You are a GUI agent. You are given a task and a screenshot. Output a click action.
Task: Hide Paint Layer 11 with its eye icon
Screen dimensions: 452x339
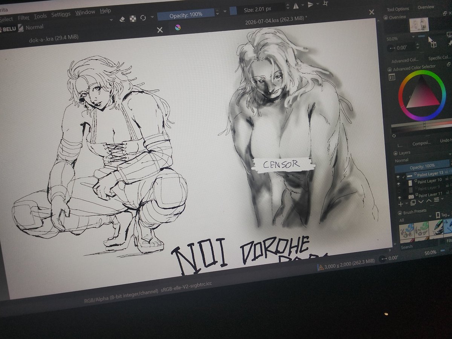click(x=399, y=197)
